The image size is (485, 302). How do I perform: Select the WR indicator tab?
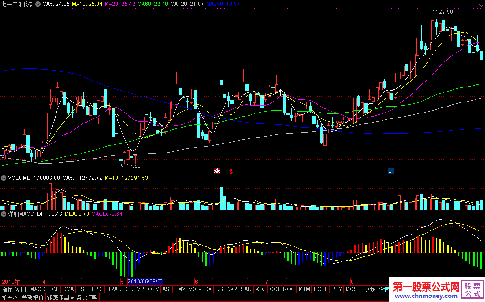tap(232, 289)
